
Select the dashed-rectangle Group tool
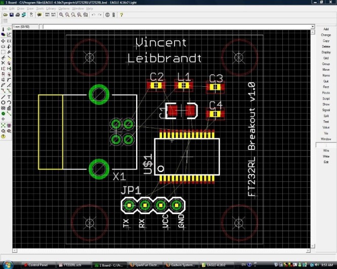point(3,52)
